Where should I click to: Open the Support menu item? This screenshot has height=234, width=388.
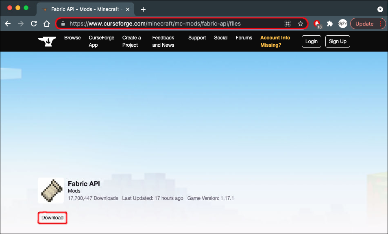point(197,38)
